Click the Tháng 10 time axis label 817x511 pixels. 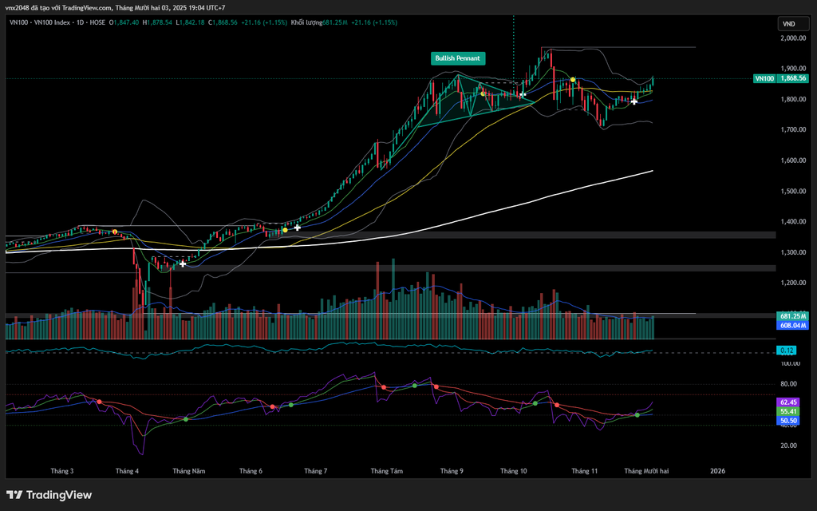point(514,471)
